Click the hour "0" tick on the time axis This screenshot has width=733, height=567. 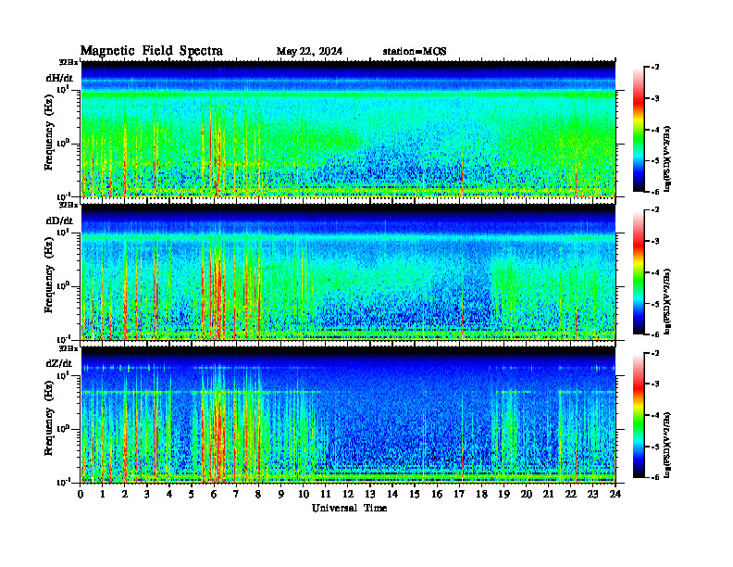81,495
